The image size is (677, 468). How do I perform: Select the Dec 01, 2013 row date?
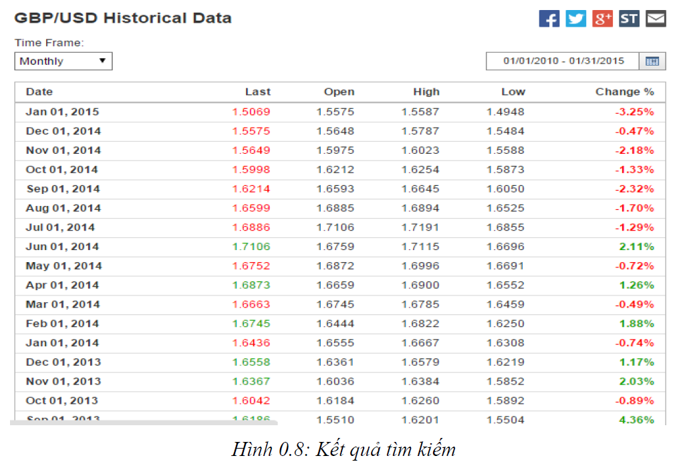click(63, 362)
